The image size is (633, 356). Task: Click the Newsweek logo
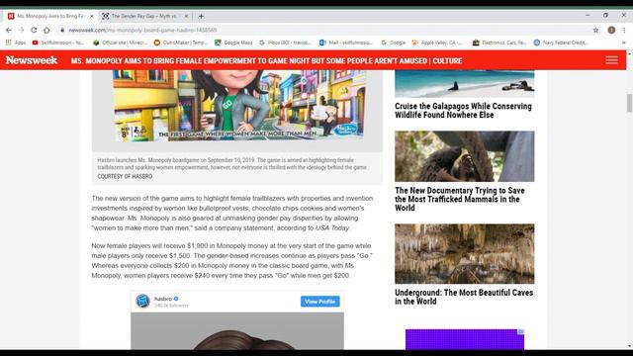pyautogui.click(x=32, y=60)
